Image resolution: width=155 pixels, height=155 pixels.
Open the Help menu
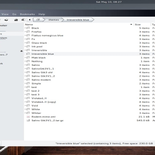tap(42, 14)
